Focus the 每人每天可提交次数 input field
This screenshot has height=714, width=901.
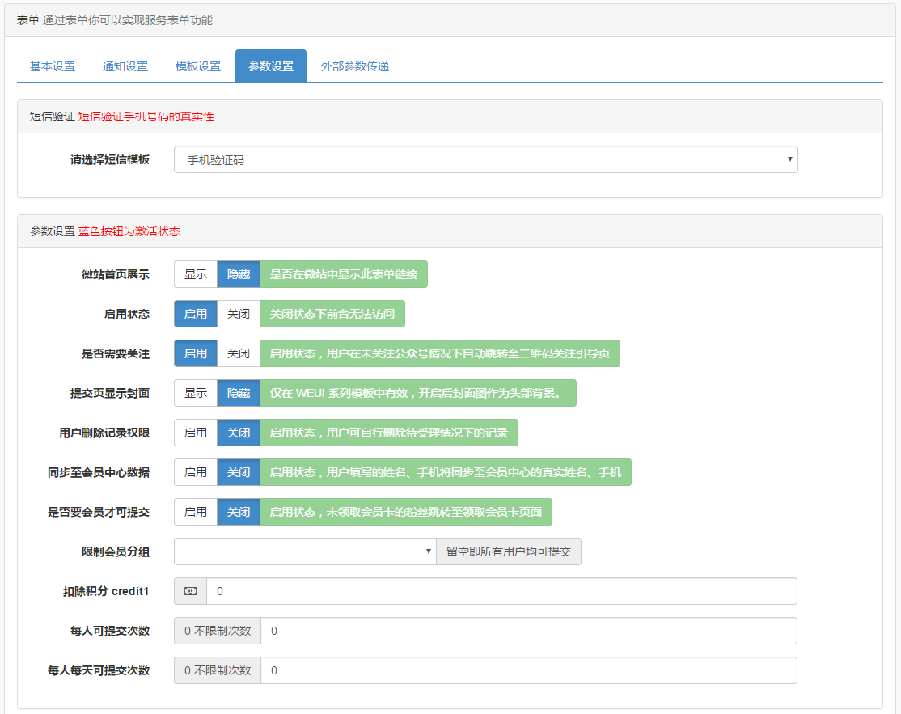point(528,670)
